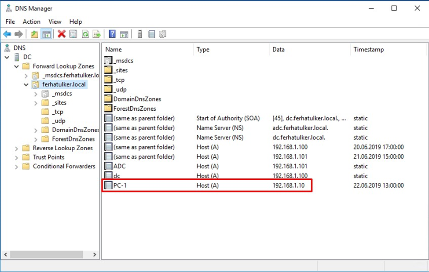This screenshot has width=429, height=272.
Task: Click the Data column header
Action: (x=279, y=50)
